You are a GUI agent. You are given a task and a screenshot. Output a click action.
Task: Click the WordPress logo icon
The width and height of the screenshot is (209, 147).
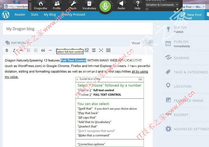[x=6, y=15]
